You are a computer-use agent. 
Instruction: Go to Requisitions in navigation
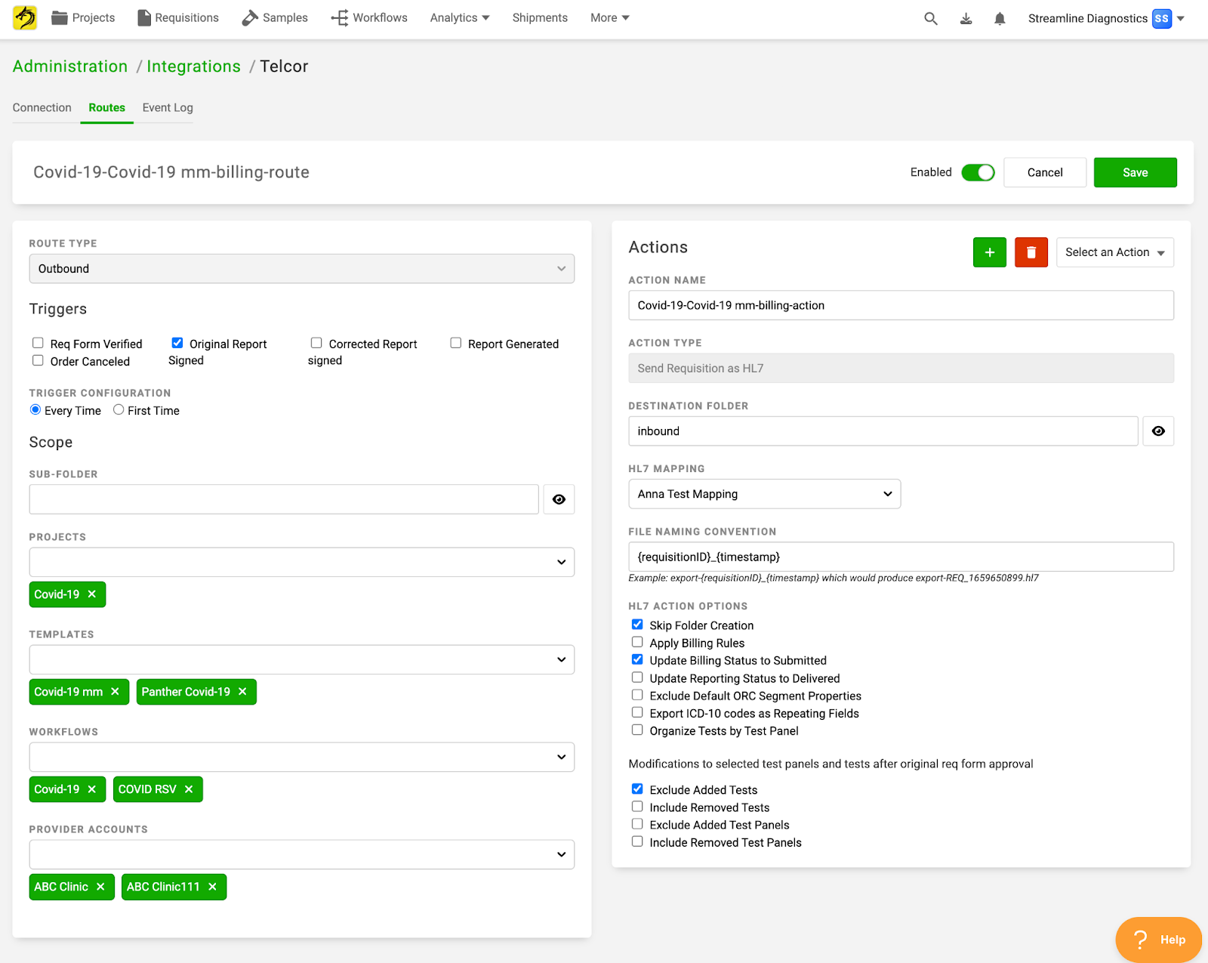[178, 18]
